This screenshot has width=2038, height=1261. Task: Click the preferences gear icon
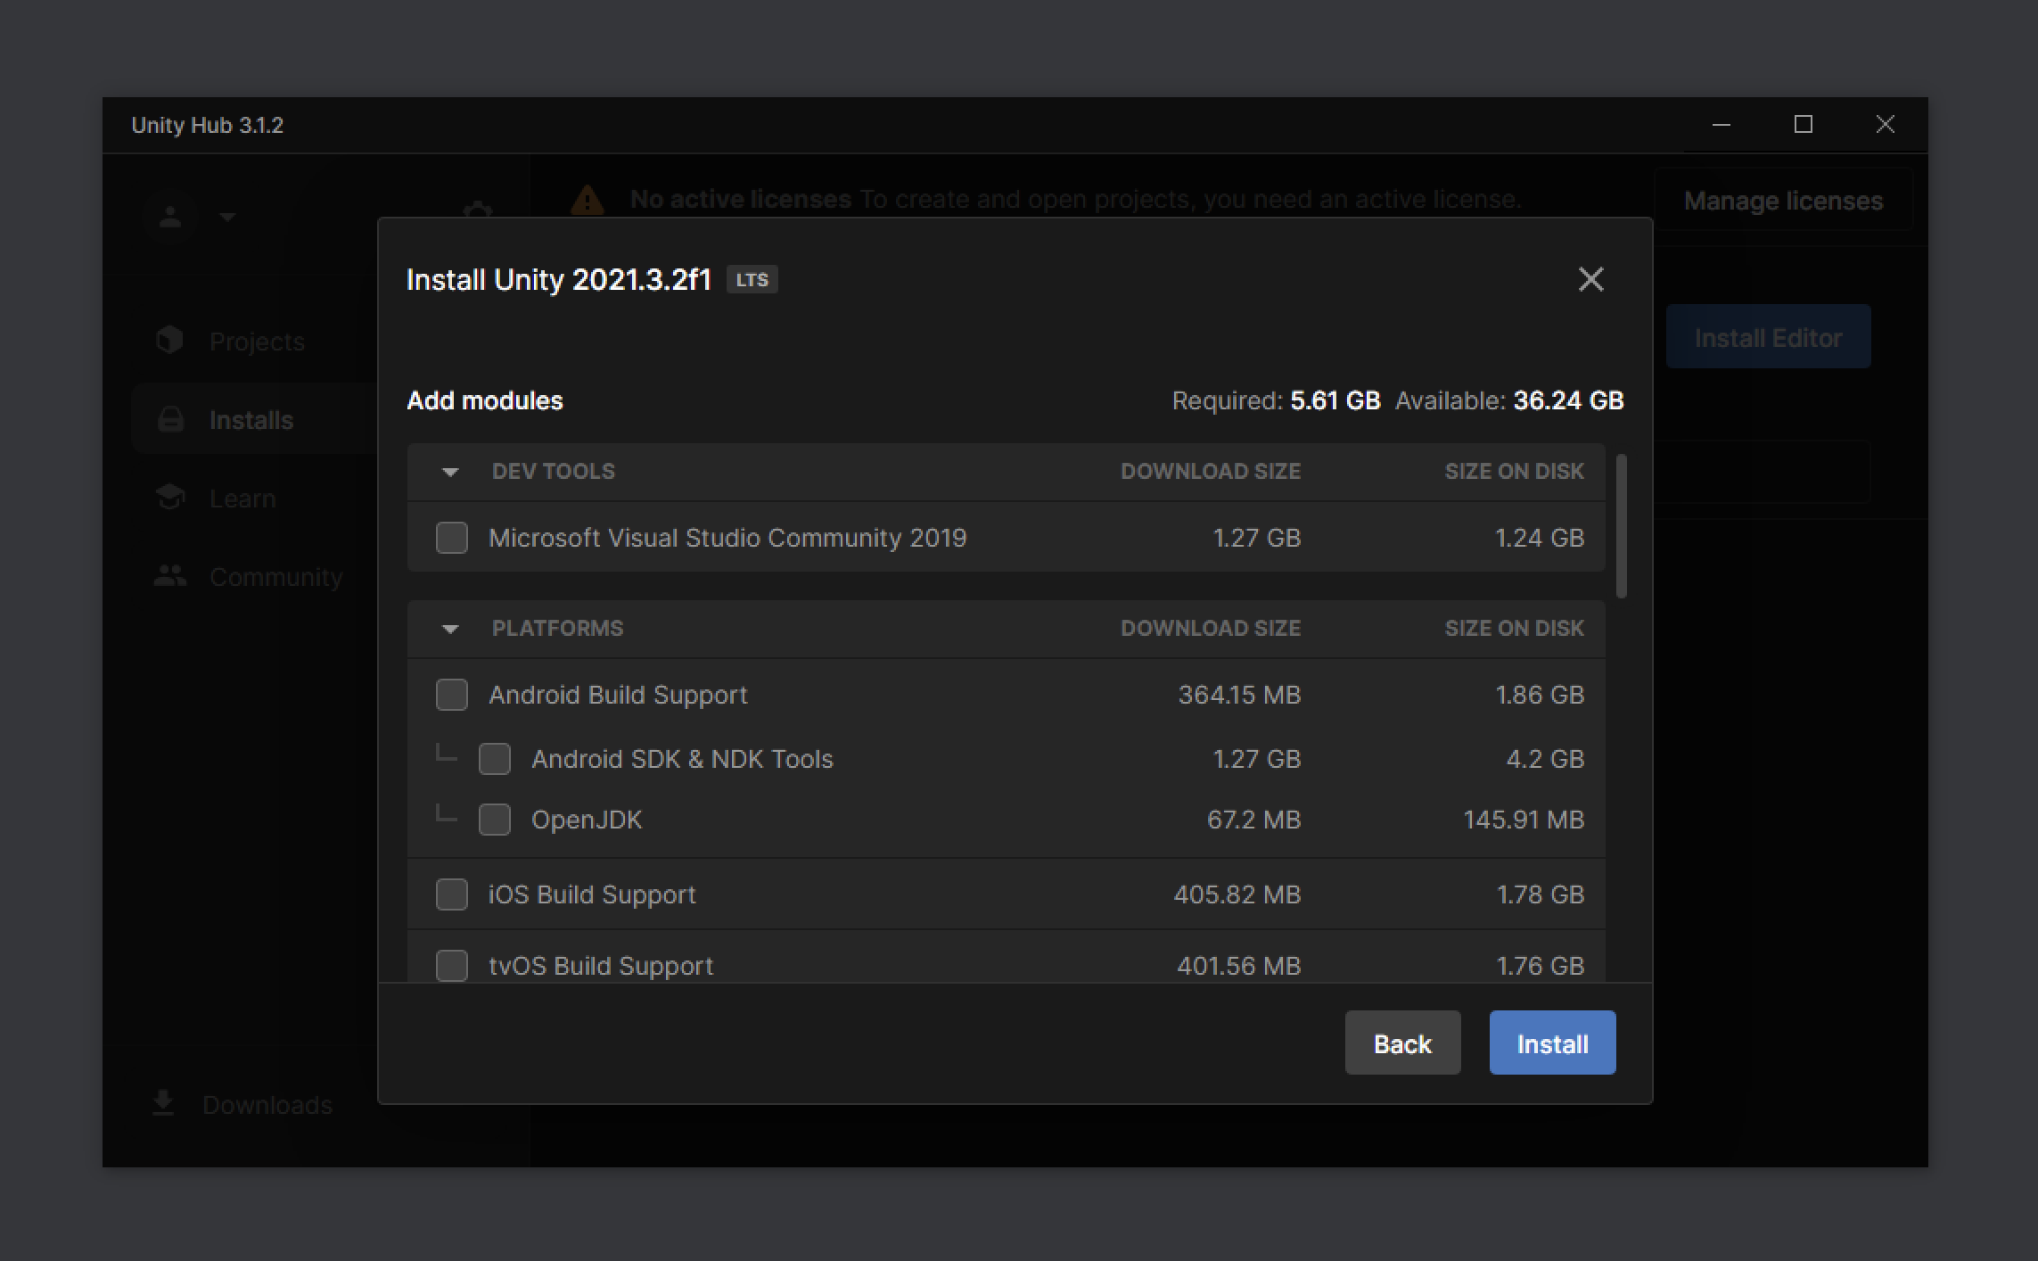(477, 211)
